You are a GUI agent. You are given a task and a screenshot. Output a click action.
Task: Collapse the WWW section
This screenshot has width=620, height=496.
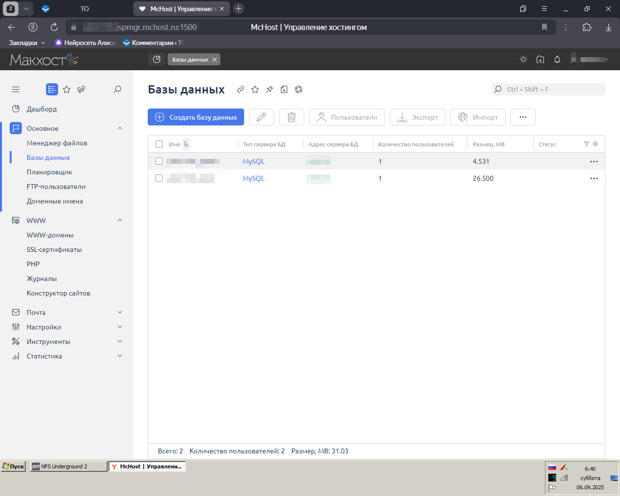tap(120, 220)
